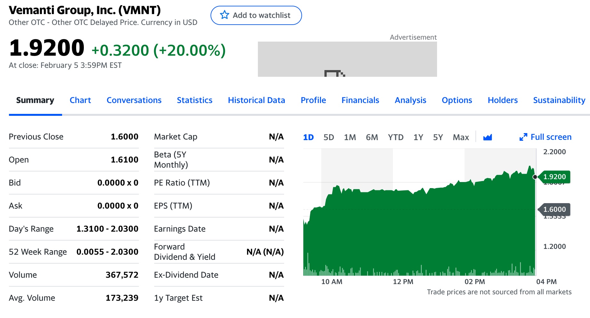Switch chart range to 5Y

coord(438,137)
